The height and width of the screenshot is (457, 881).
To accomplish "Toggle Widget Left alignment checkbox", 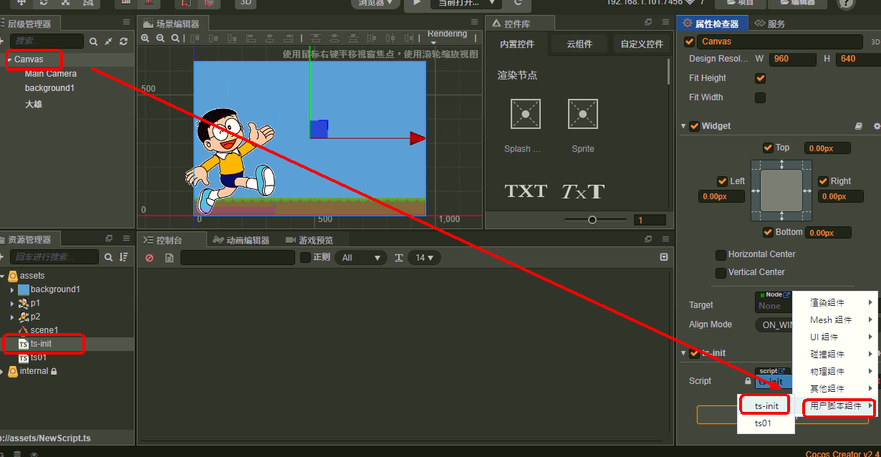I will pos(722,181).
